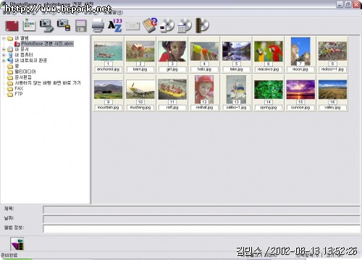Image resolution: width=362 pixels, height=260 pixels.
Task: Select the moon.jpg thumbnail image
Action: [x=300, y=51]
